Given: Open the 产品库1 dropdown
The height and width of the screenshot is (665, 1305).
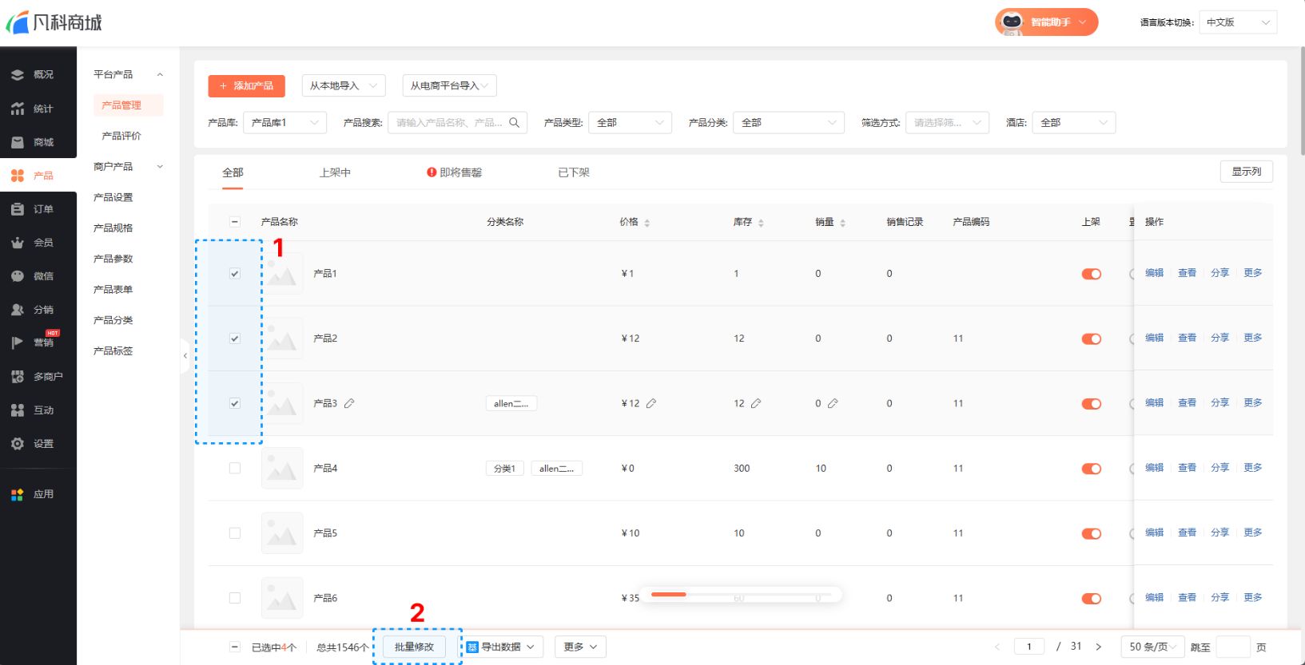Looking at the screenshot, I should pyautogui.click(x=284, y=122).
